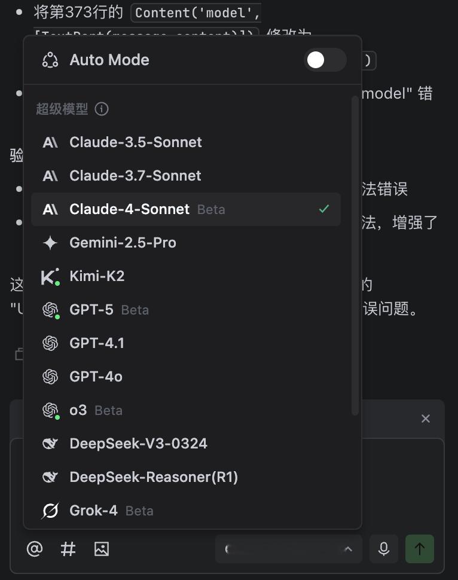458x580 pixels.
Task: Open the image upload icon
Action: [102, 549]
